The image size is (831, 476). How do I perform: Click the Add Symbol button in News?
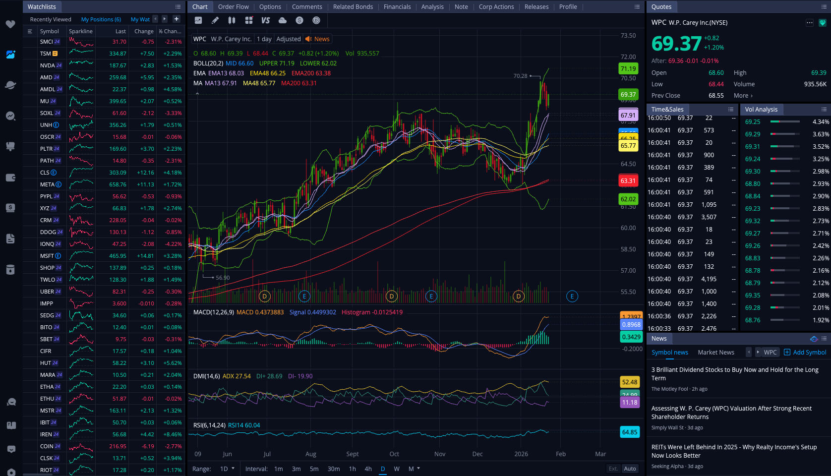[805, 353]
